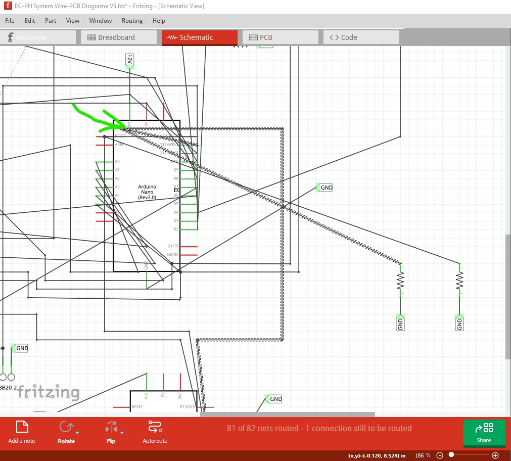Click the green Share button
The height and width of the screenshot is (461, 511).
[x=484, y=433]
